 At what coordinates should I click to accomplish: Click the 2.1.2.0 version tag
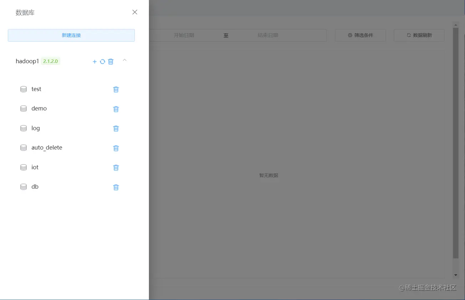tap(50, 61)
